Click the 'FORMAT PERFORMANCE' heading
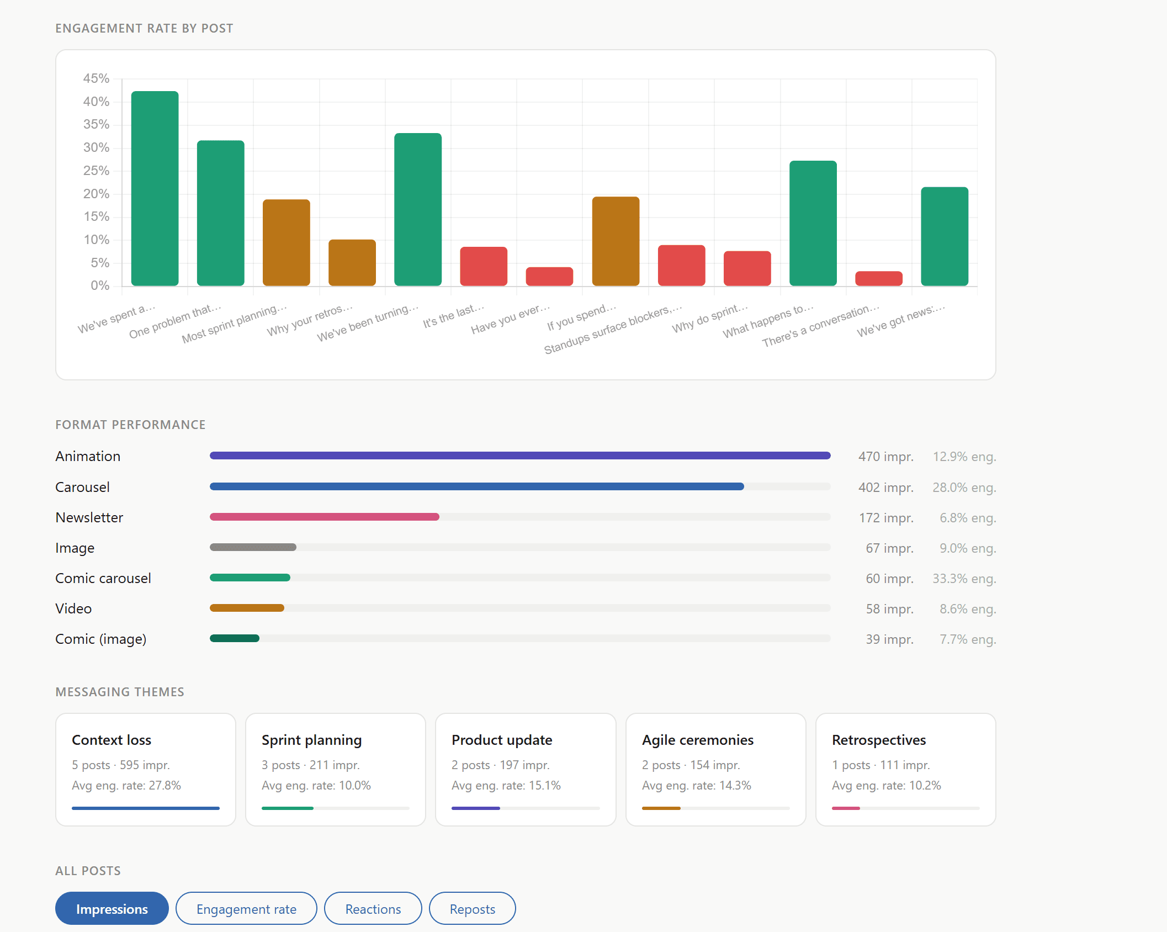The width and height of the screenshot is (1167, 932). pyautogui.click(x=130, y=425)
